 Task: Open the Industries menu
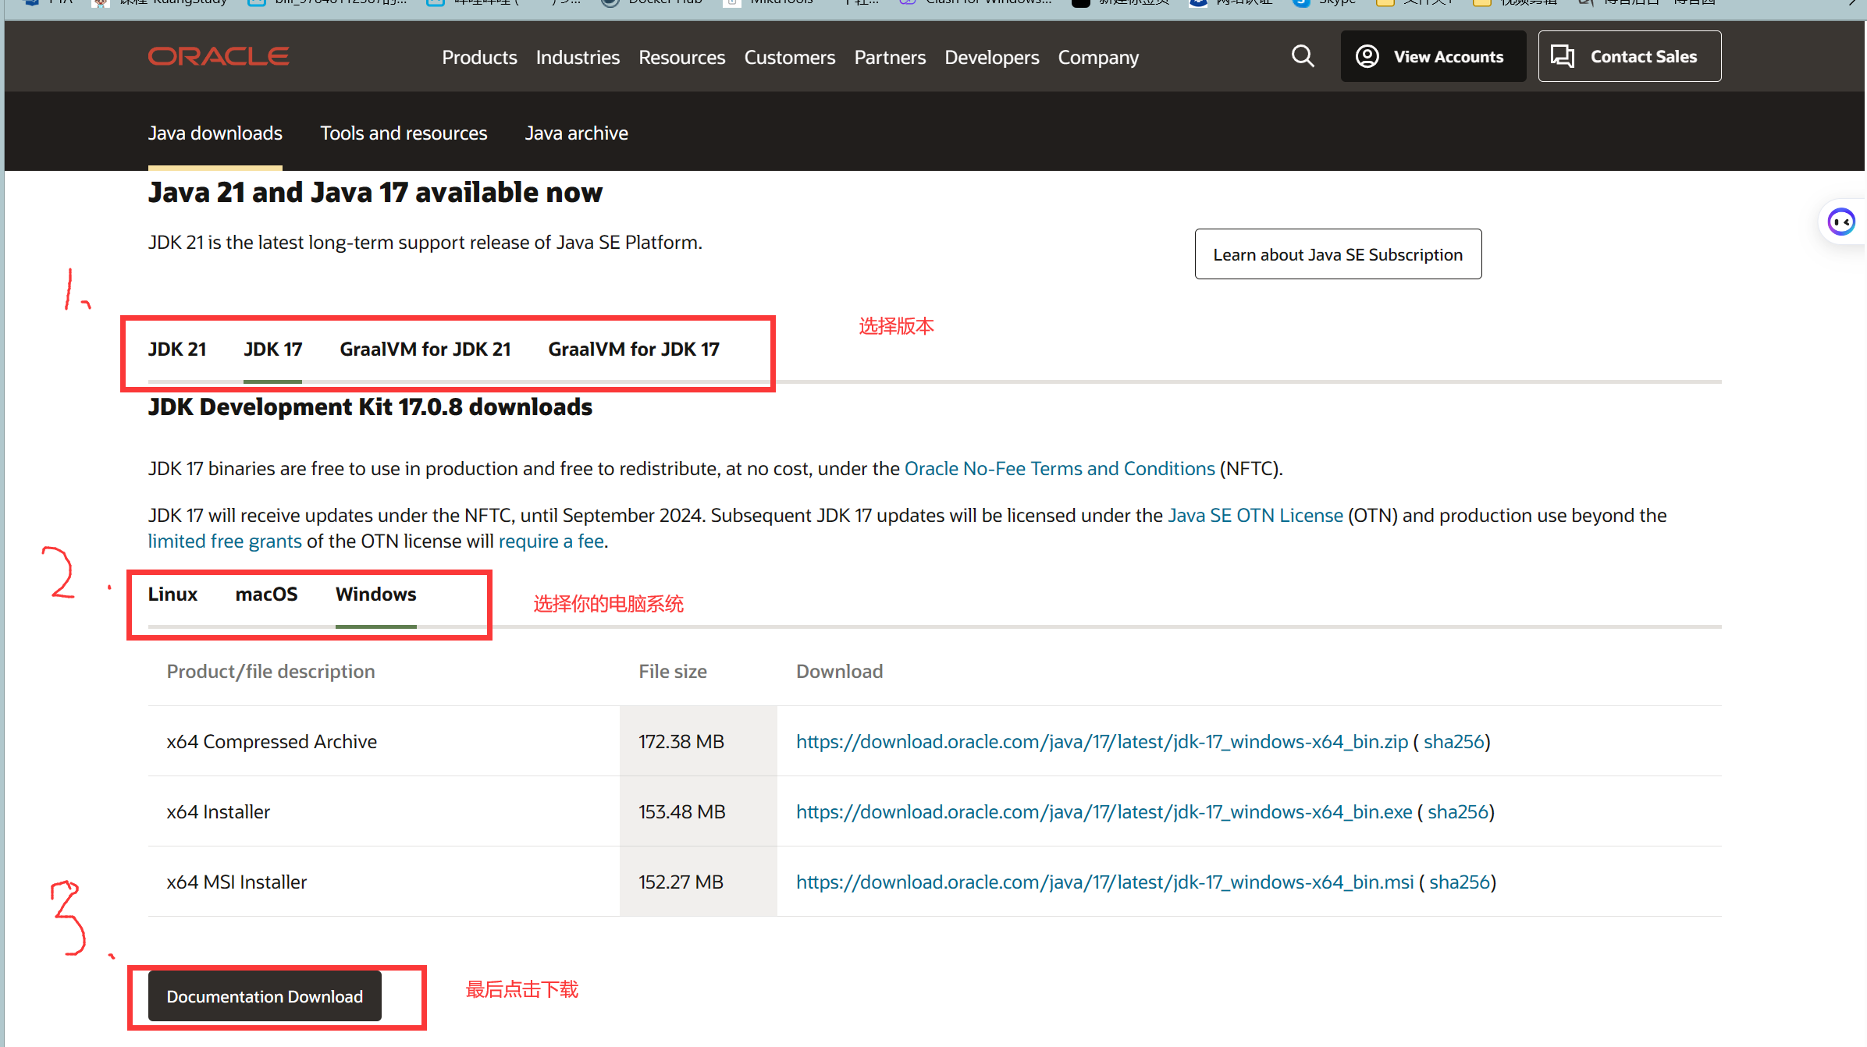tap(578, 57)
